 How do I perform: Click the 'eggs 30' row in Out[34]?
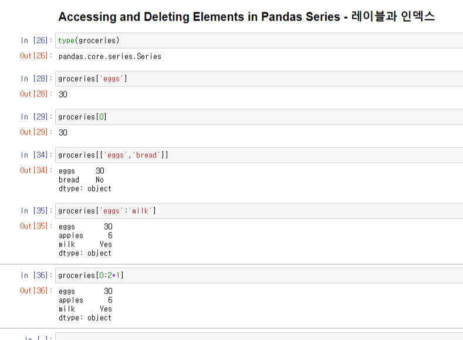coord(82,171)
